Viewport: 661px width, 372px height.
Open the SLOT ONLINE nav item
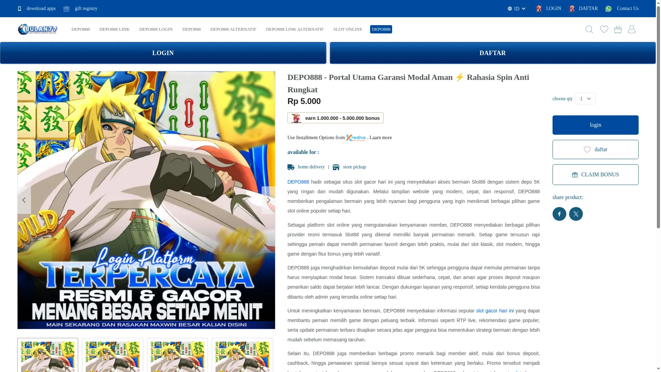coord(348,29)
